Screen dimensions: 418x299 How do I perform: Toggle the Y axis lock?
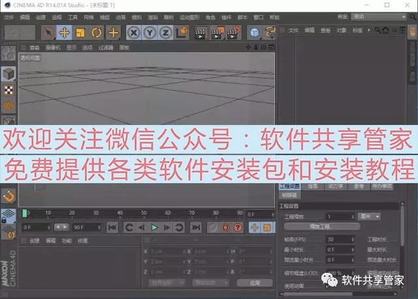click(150, 33)
